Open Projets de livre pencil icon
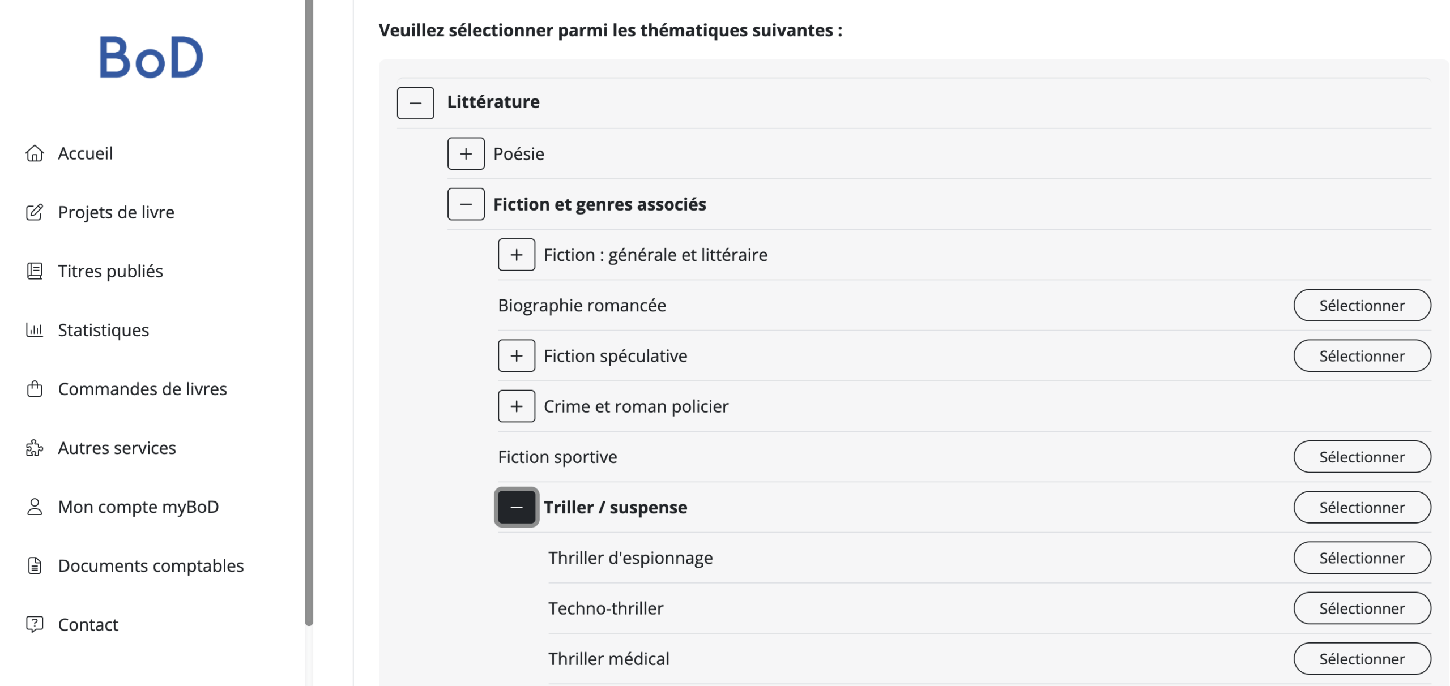Image resolution: width=1450 pixels, height=686 pixels. (x=35, y=212)
